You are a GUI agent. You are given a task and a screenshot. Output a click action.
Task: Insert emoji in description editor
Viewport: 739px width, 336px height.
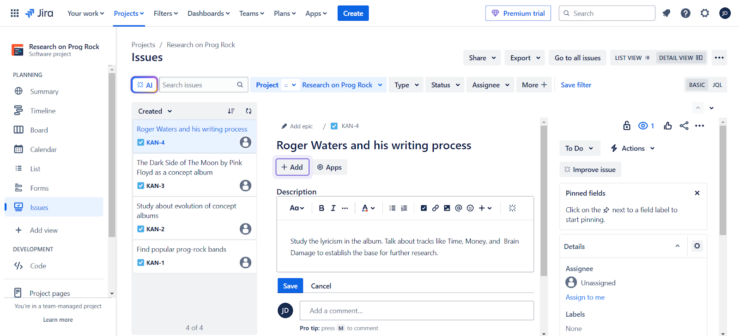pyautogui.click(x=470, y=208)
